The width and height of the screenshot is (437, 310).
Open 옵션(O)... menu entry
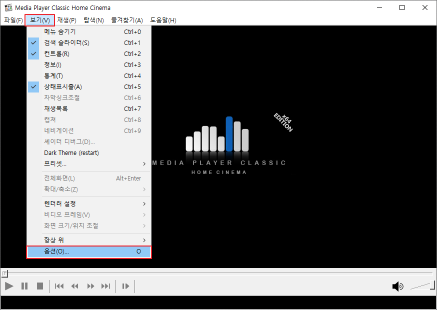pos(89,251)
